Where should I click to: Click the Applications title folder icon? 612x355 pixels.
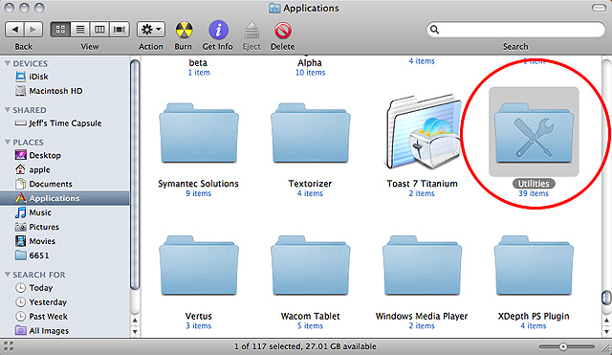pyautogui.click(x=274, y=8)
